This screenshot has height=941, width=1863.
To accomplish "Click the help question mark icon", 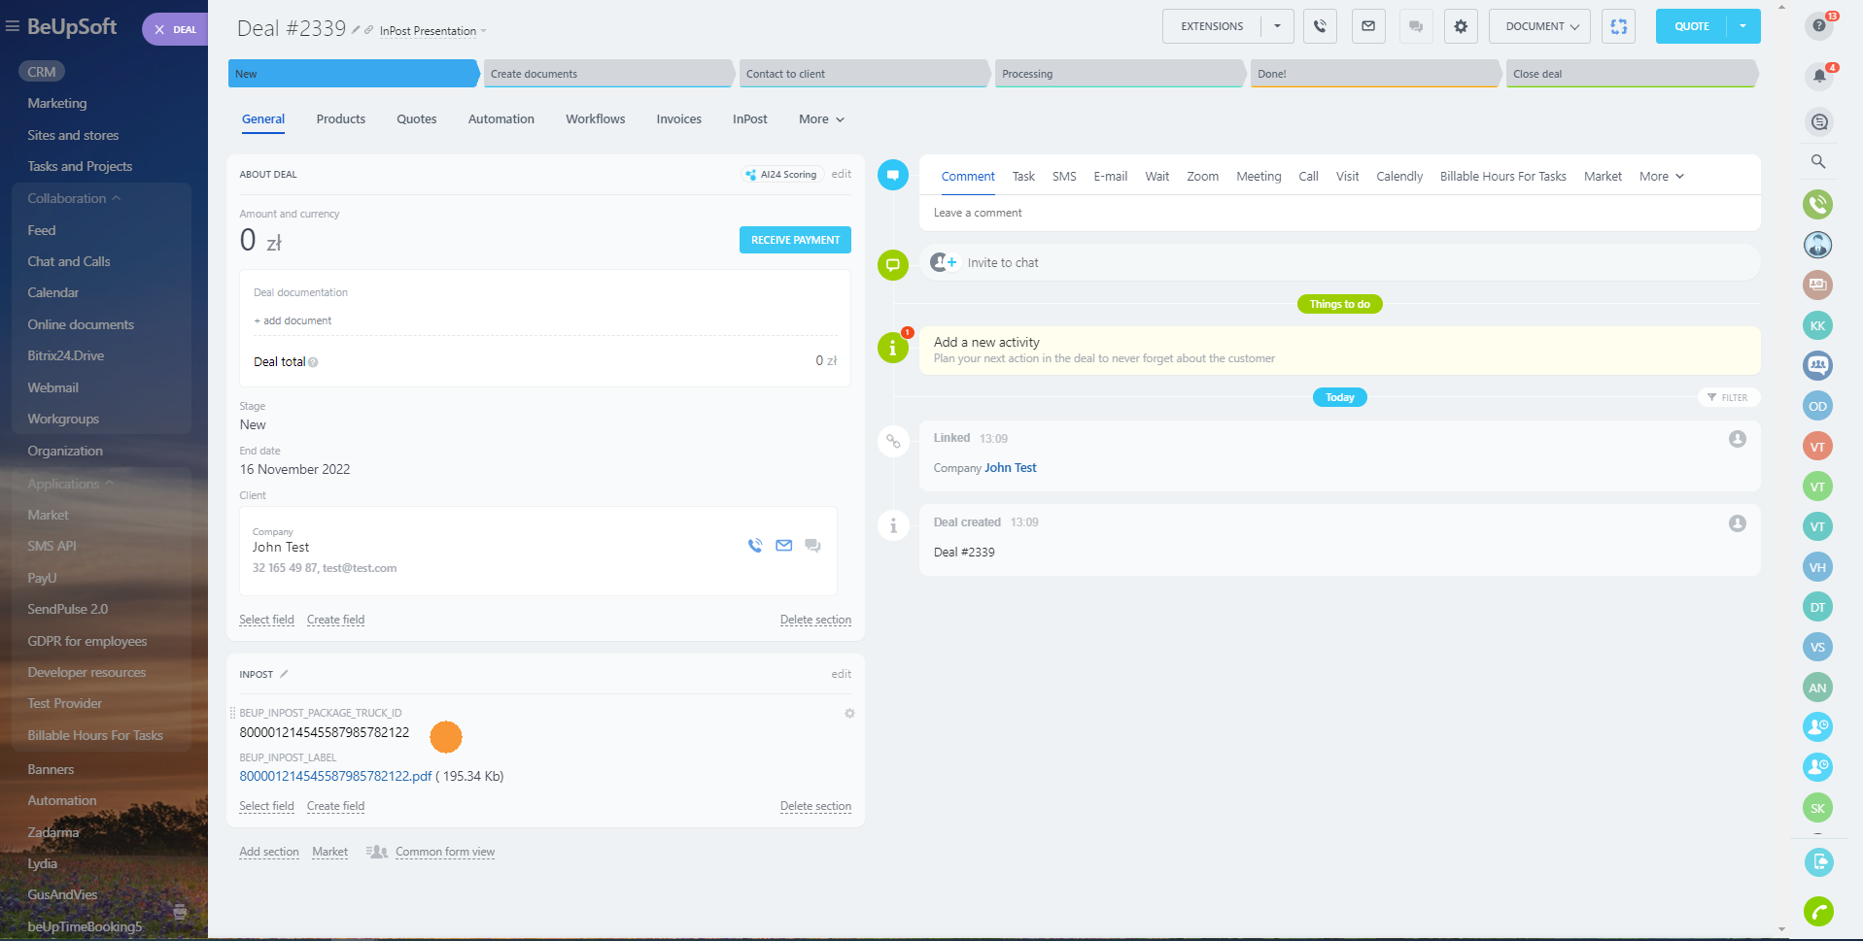I will (x=1818, y=25).
